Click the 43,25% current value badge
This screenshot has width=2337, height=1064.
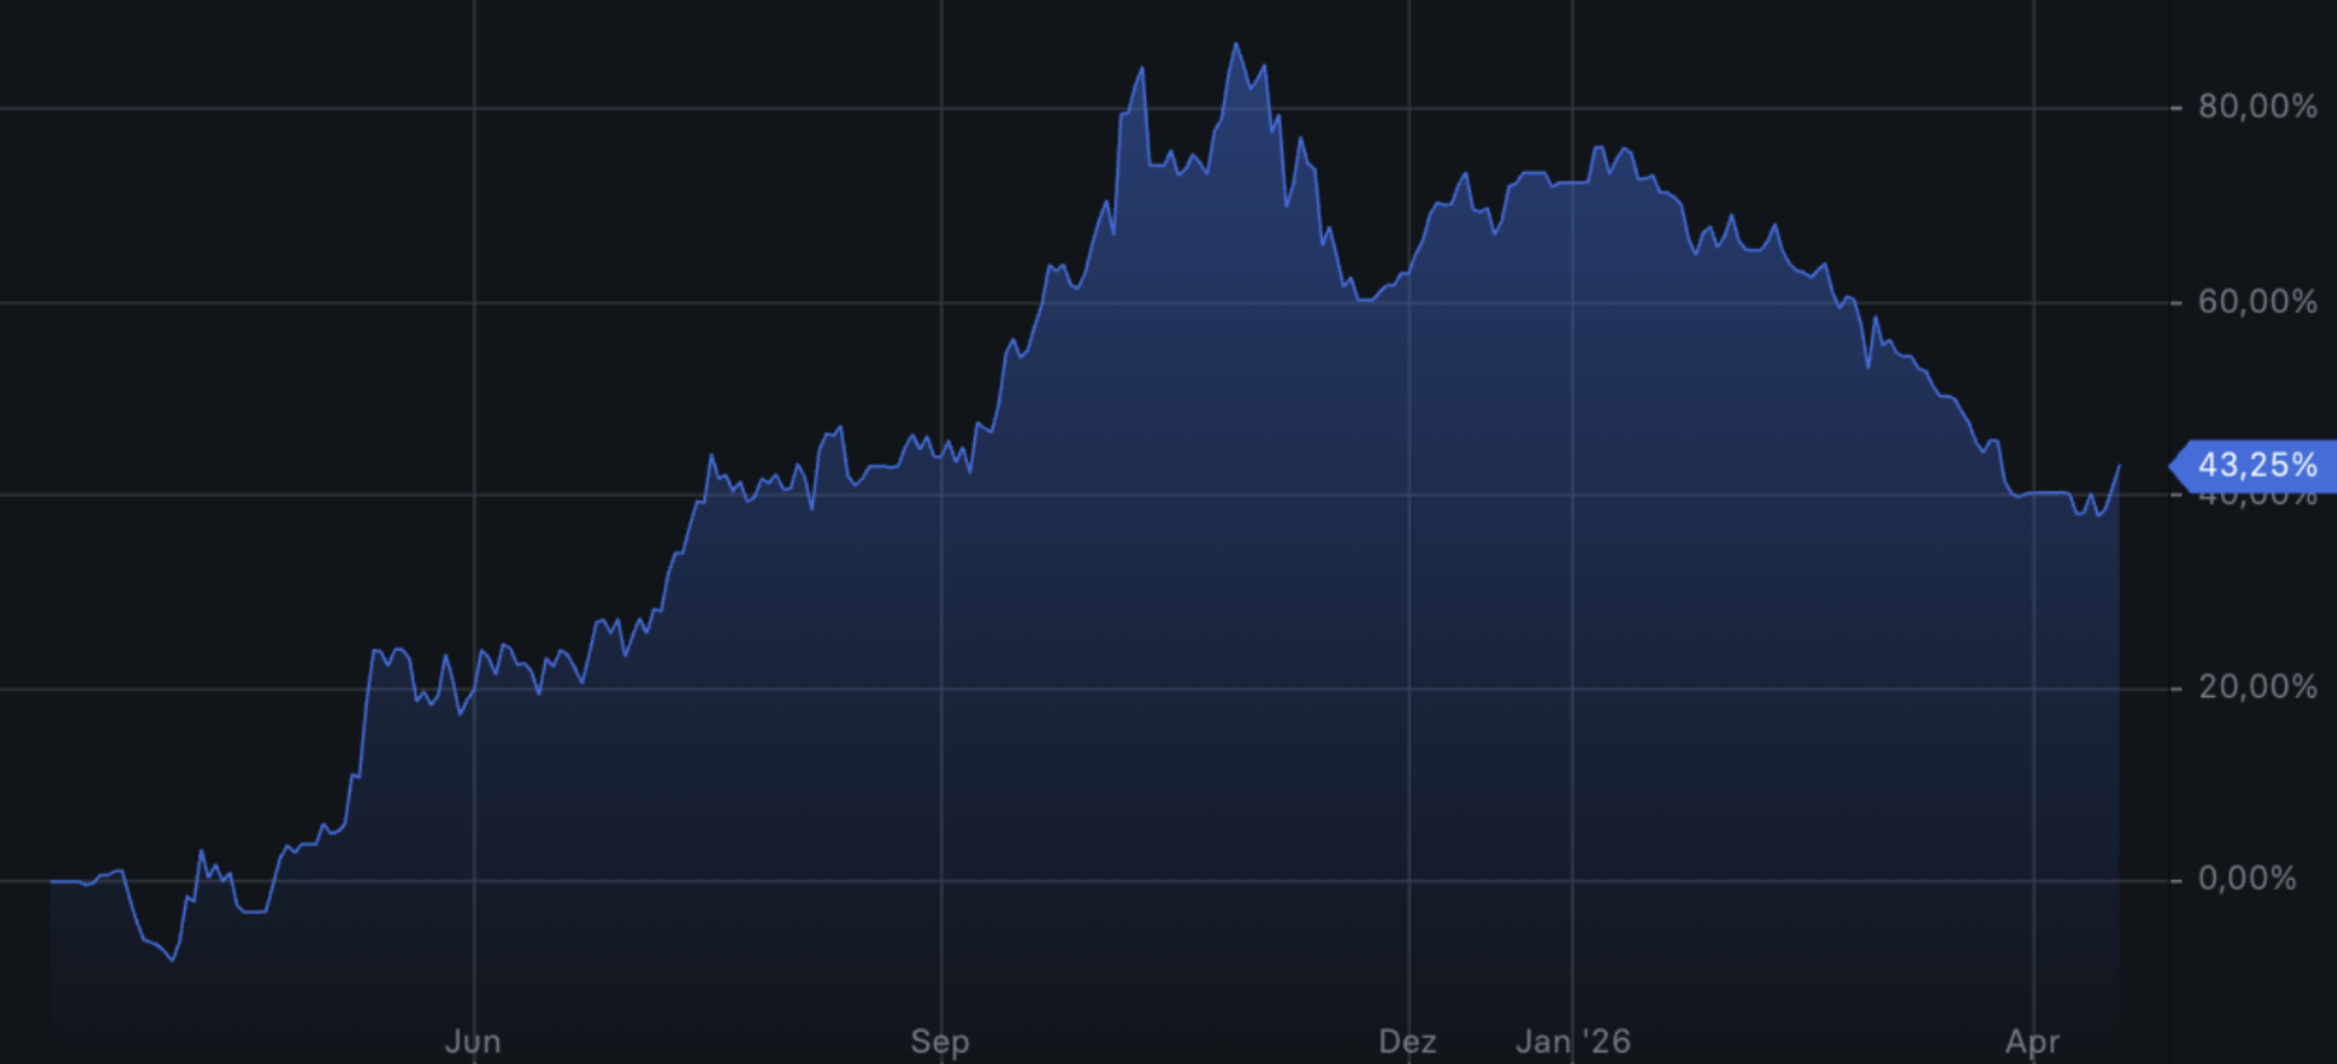[x=2256, y=465]
